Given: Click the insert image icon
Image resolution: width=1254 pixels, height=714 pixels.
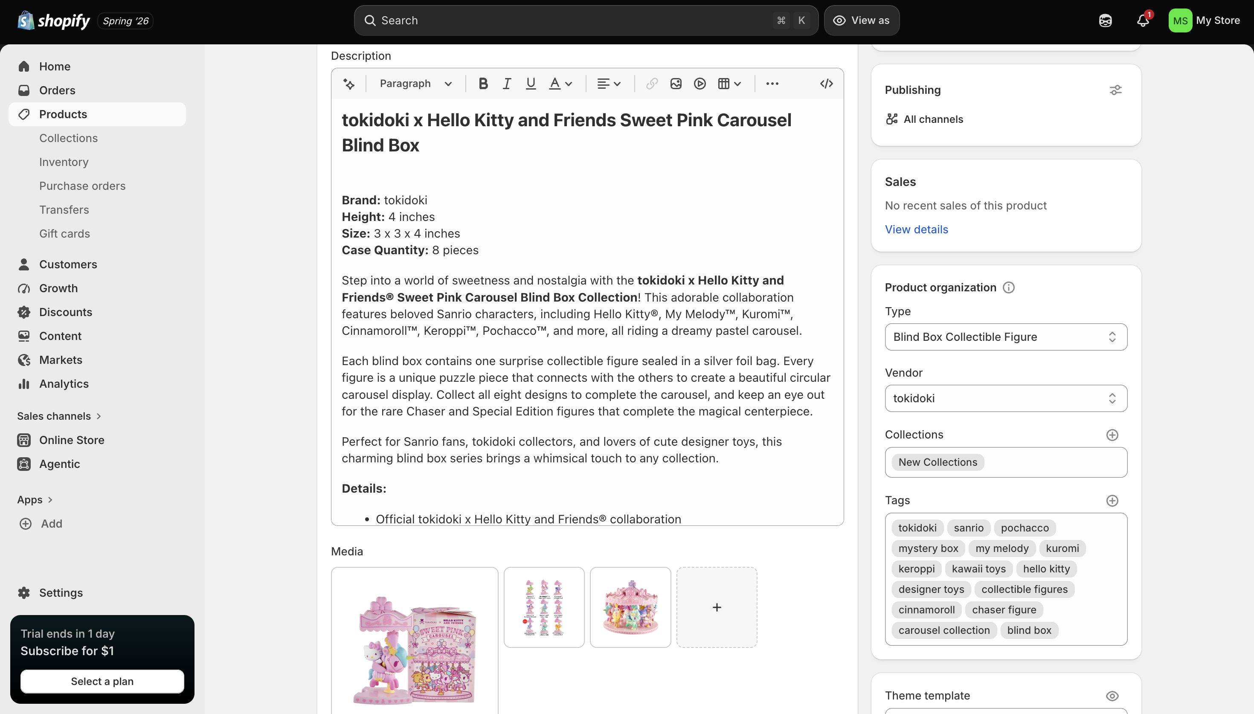Looking at the screenshot, I should coord(676,84).
